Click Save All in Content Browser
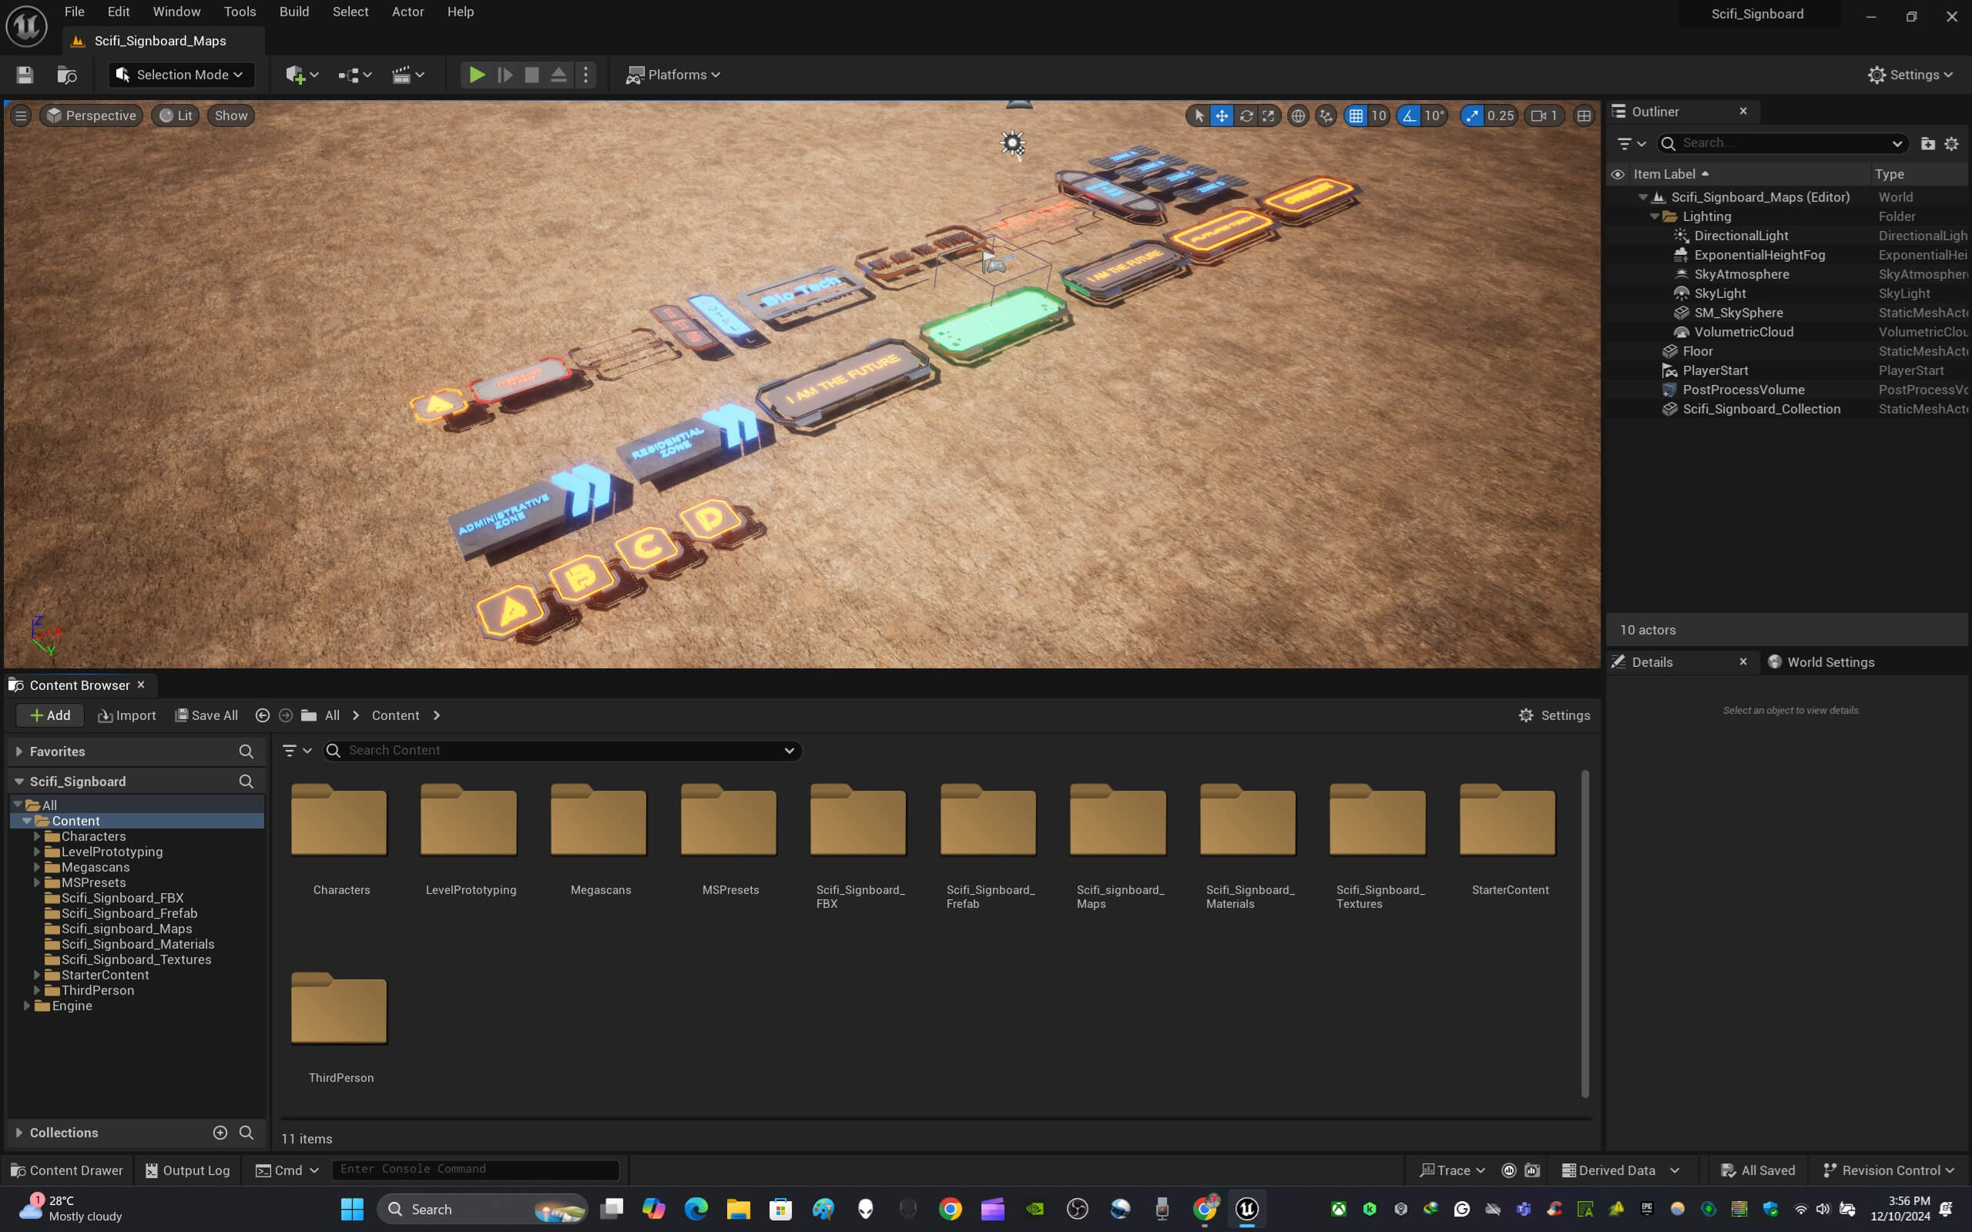This screenshot has height=1232, width=1972. [x=206, y=715]
